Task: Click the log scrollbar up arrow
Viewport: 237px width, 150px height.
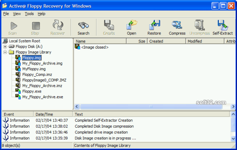Action: (233, 114)
